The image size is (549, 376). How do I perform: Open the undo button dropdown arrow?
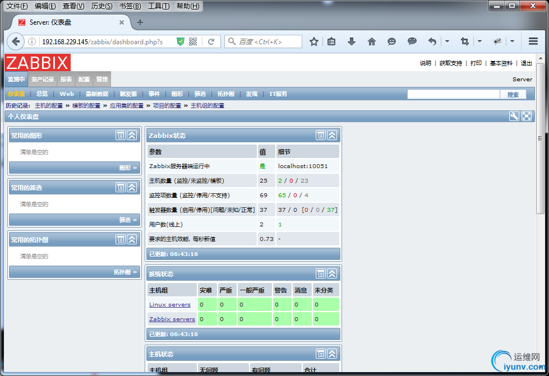(x=447, y=41)
